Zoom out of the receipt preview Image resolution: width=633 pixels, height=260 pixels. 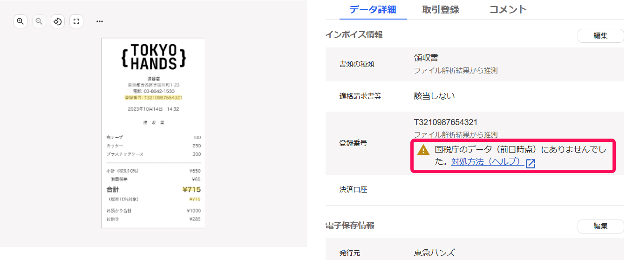click(x=39, y=21)
